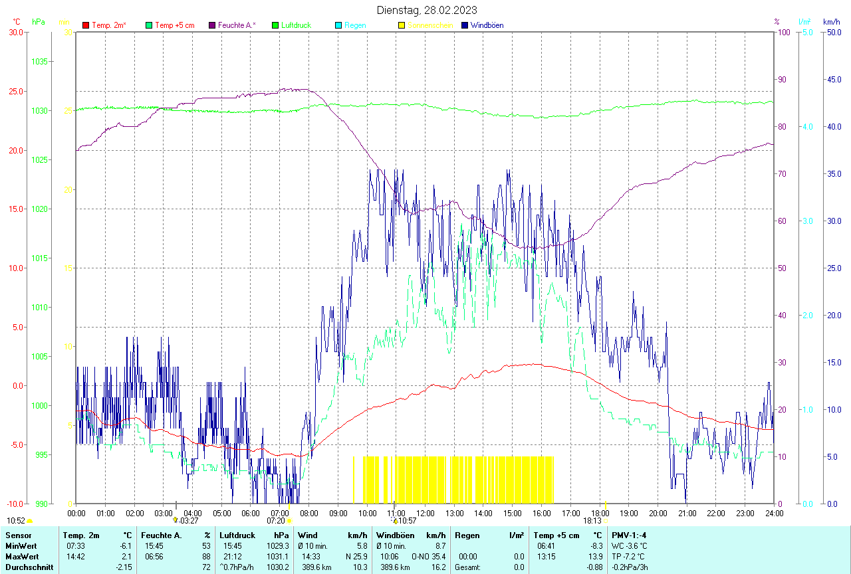Click the °C axis unit label at top left
The image size is (851, 574).
17,21
